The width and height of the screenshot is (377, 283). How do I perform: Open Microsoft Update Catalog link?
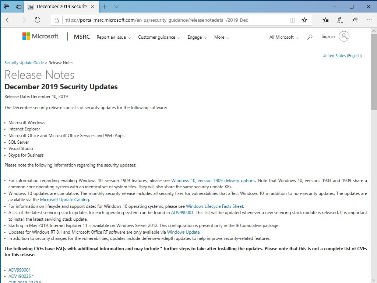click(x=64, y=200)
